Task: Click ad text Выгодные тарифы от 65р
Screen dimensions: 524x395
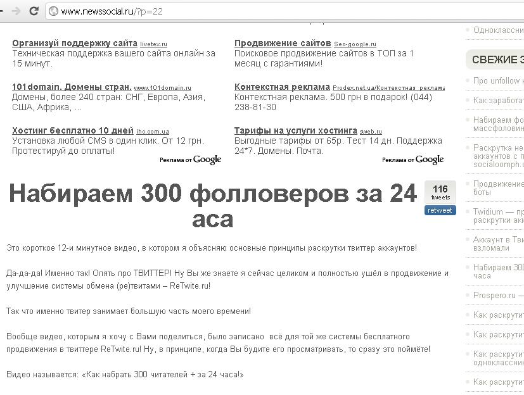Action: click(338, 146)
